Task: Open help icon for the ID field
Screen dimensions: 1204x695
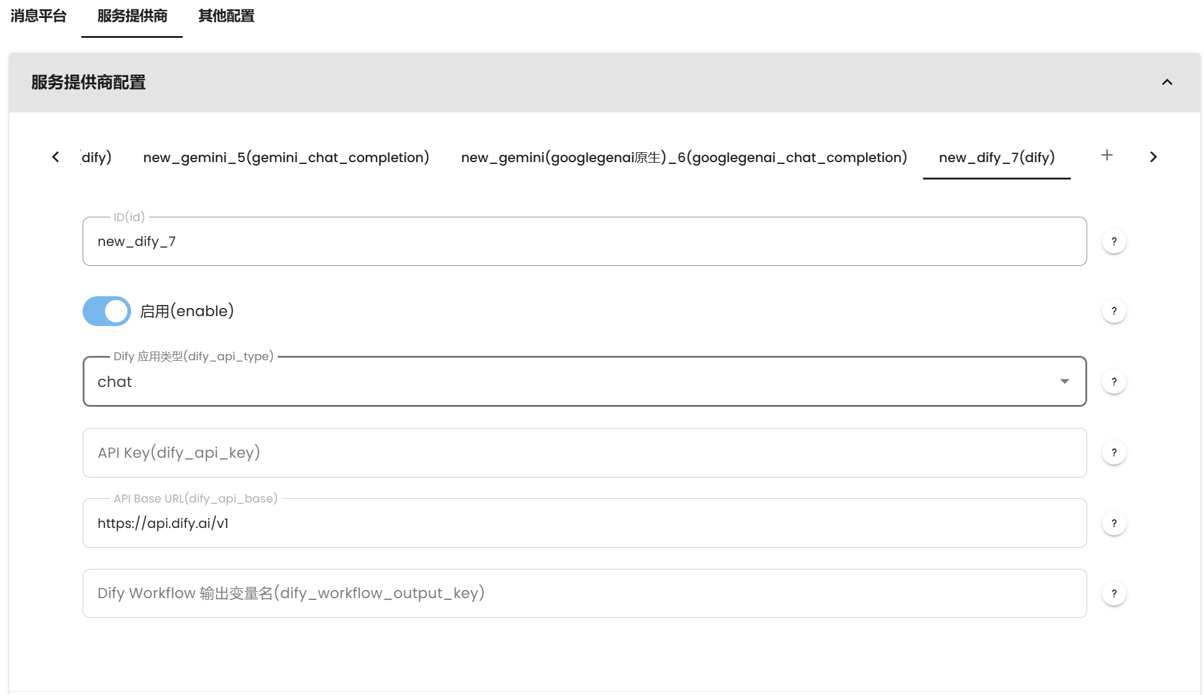Action: [x=1114, y=242]
